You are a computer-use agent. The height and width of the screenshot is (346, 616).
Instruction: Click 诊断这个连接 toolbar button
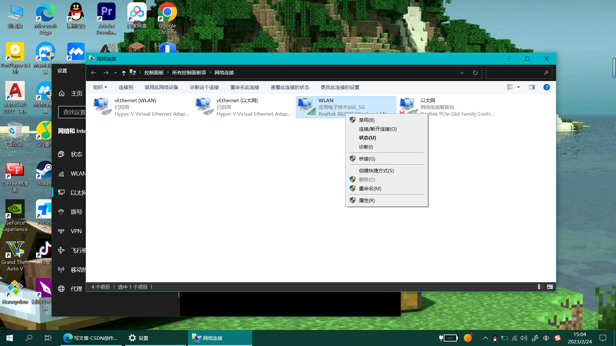coord(204,87)
